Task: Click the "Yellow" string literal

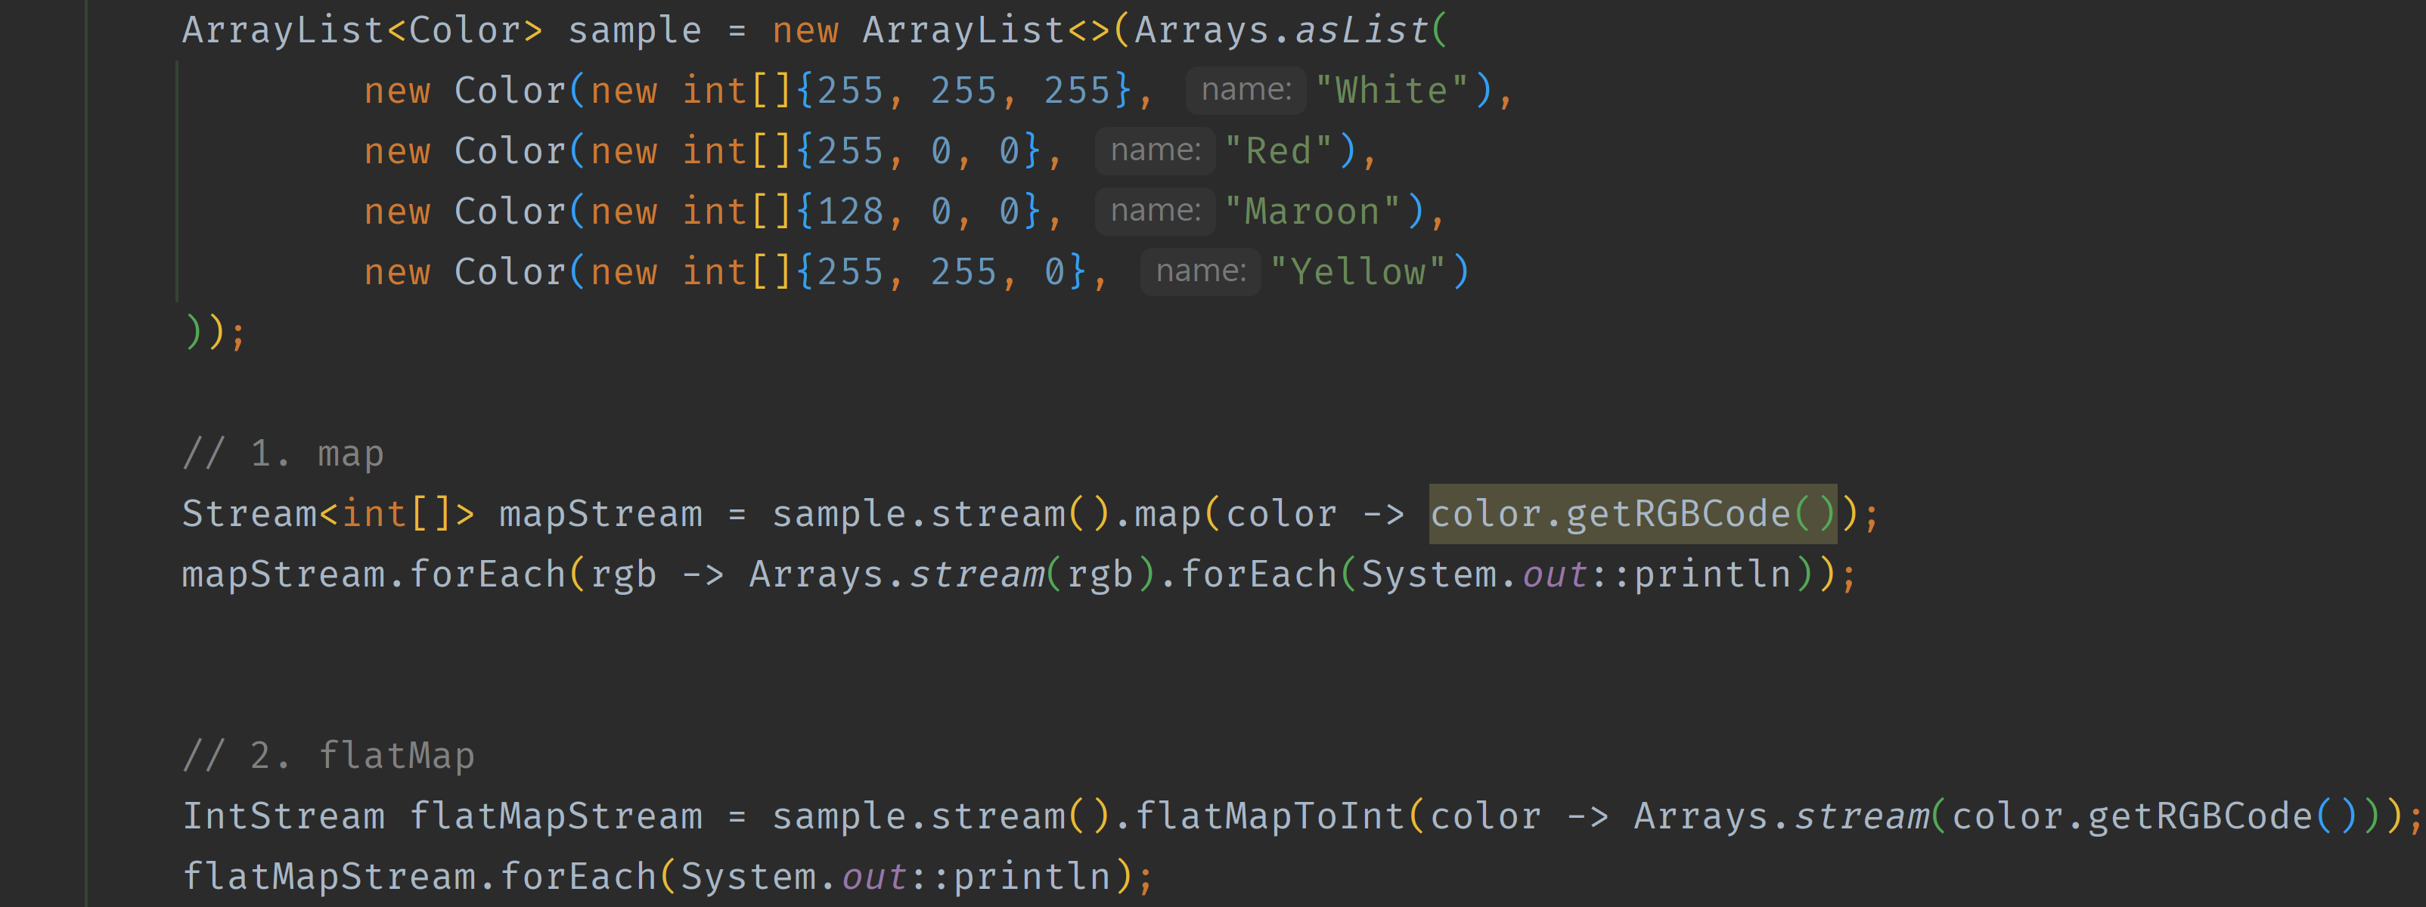Action: (1357, 271)
